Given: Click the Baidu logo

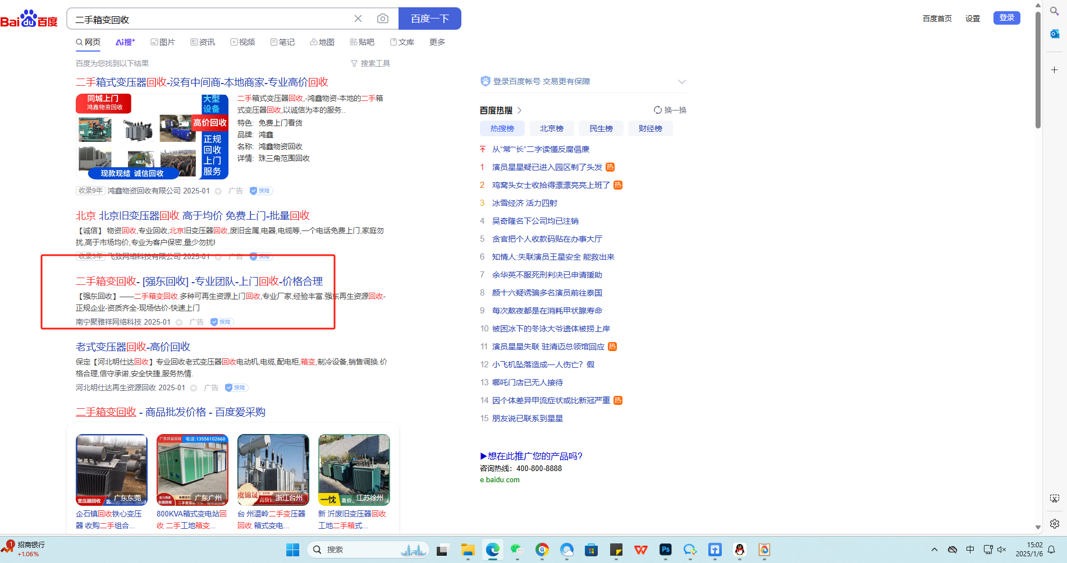Looking at the screenshot, I should tap(29, 19).
